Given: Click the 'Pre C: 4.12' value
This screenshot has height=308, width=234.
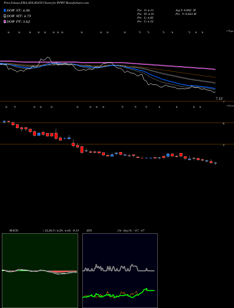Looking at the screenshot, I should (146, 21).
